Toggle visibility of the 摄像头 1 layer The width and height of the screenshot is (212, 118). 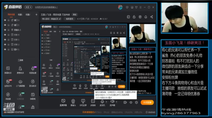[5, 30]
